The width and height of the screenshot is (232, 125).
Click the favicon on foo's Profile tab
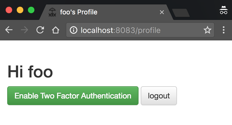tap(52, 12)
